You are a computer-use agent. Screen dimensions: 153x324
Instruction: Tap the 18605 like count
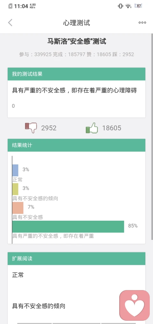click(x=112, y=128)
